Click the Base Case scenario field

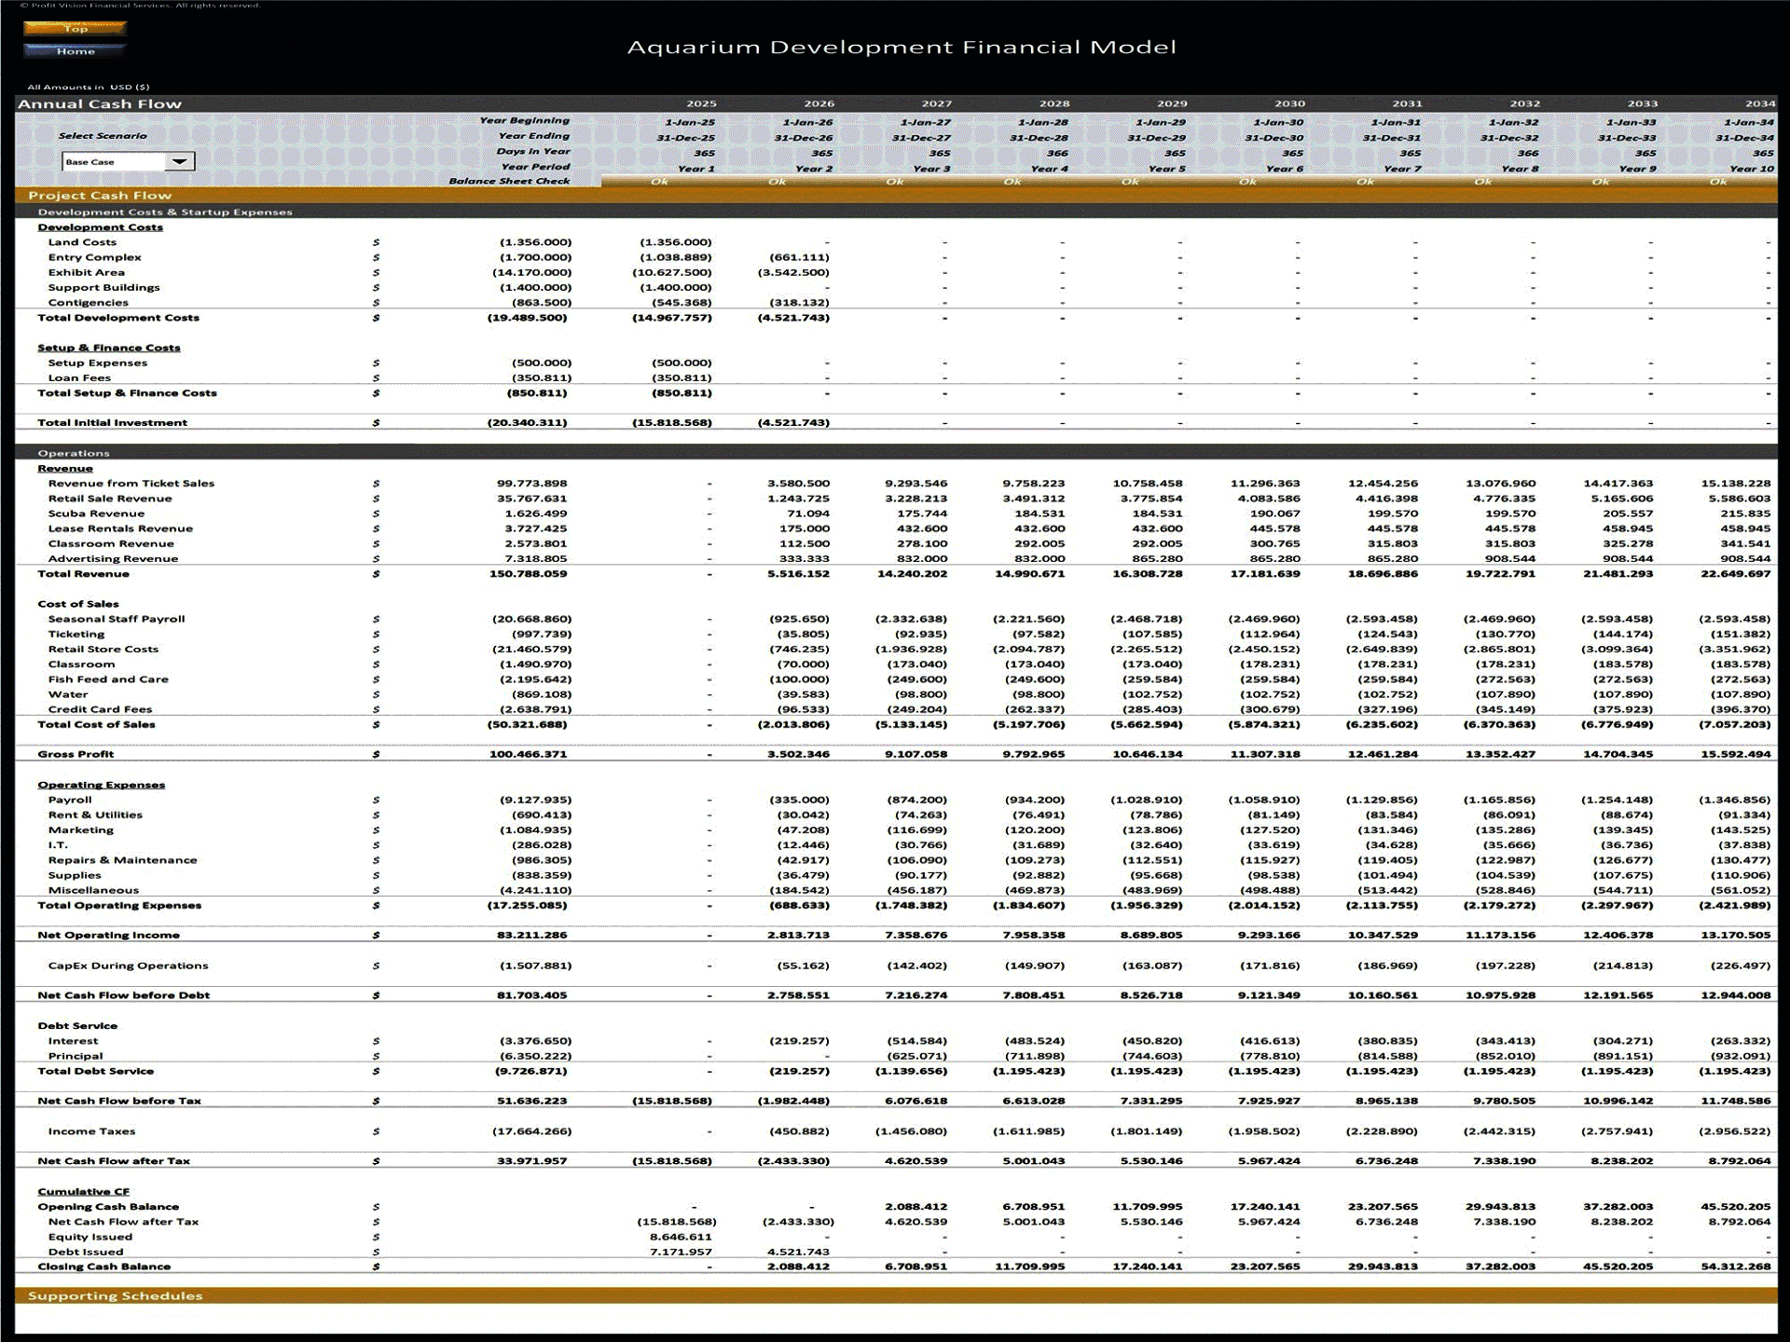(x=114, y=161)
